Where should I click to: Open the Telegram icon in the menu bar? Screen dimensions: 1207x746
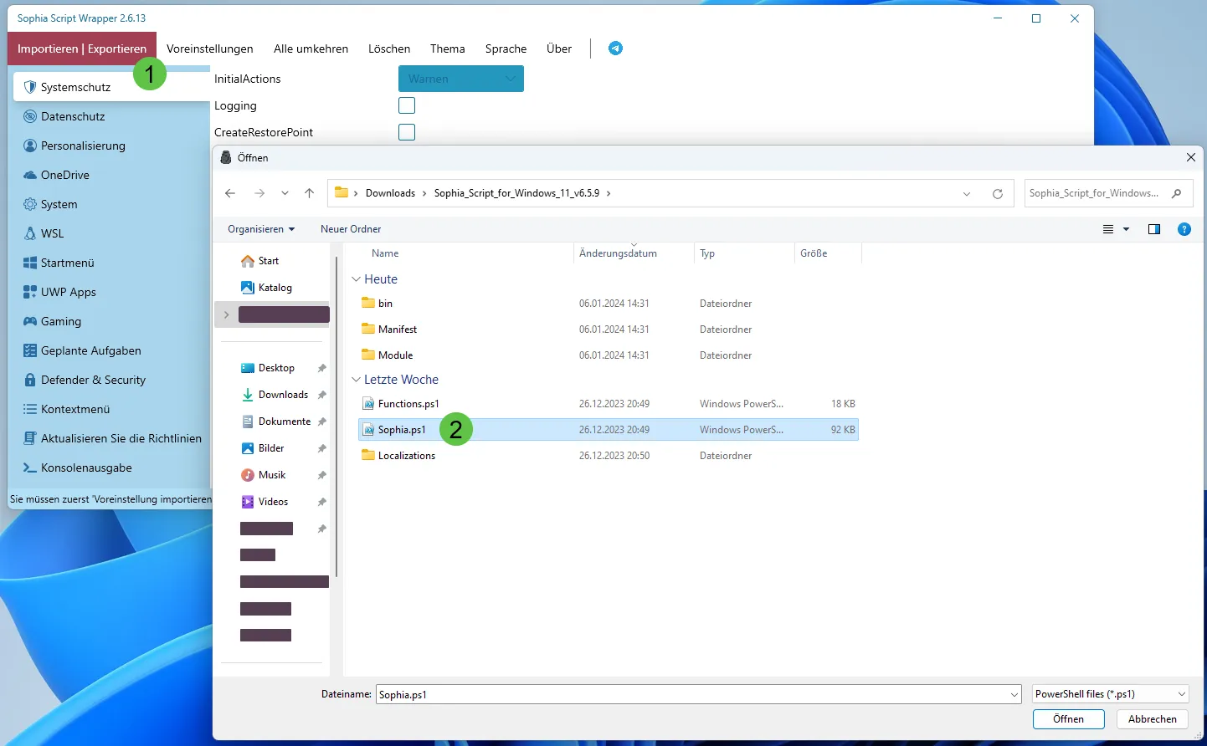click(x=615, y=49)
